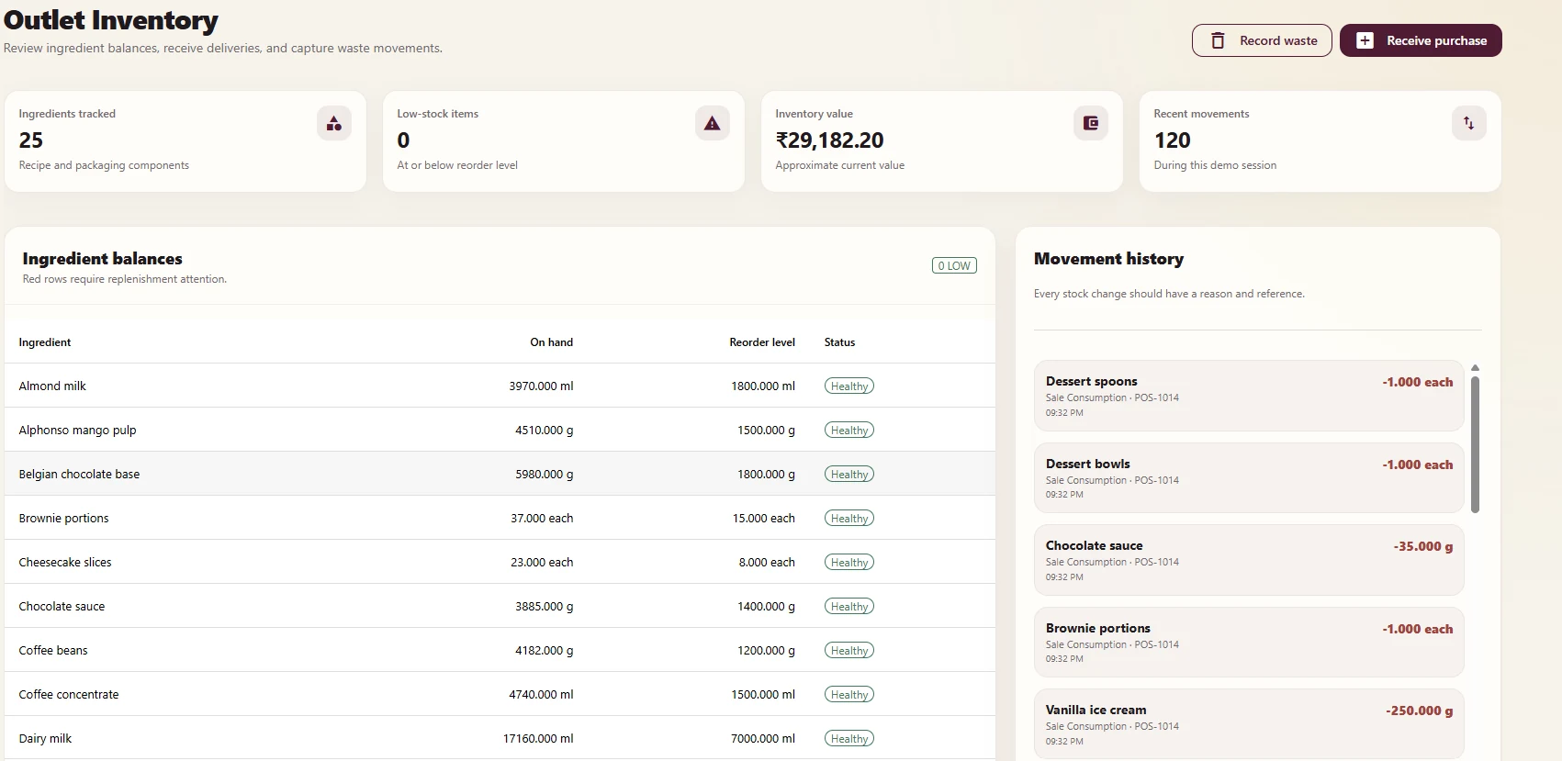The height and width of the screenshot is (761, 1562).
Task: Click the up-down arrows icon on Recent movements
Action: tap(1469, 123)
